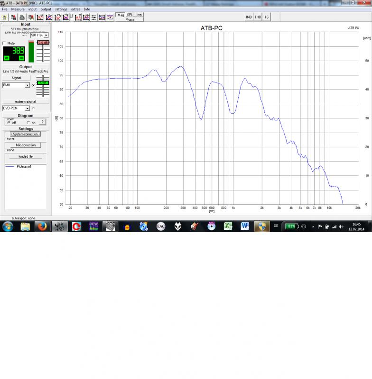Open the File menu
This screenshot has width=372, height=379.
coord(5,9)
